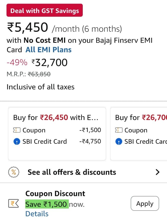
Task: Click the coupon icon in the second offer card
Action: [118, 130]
